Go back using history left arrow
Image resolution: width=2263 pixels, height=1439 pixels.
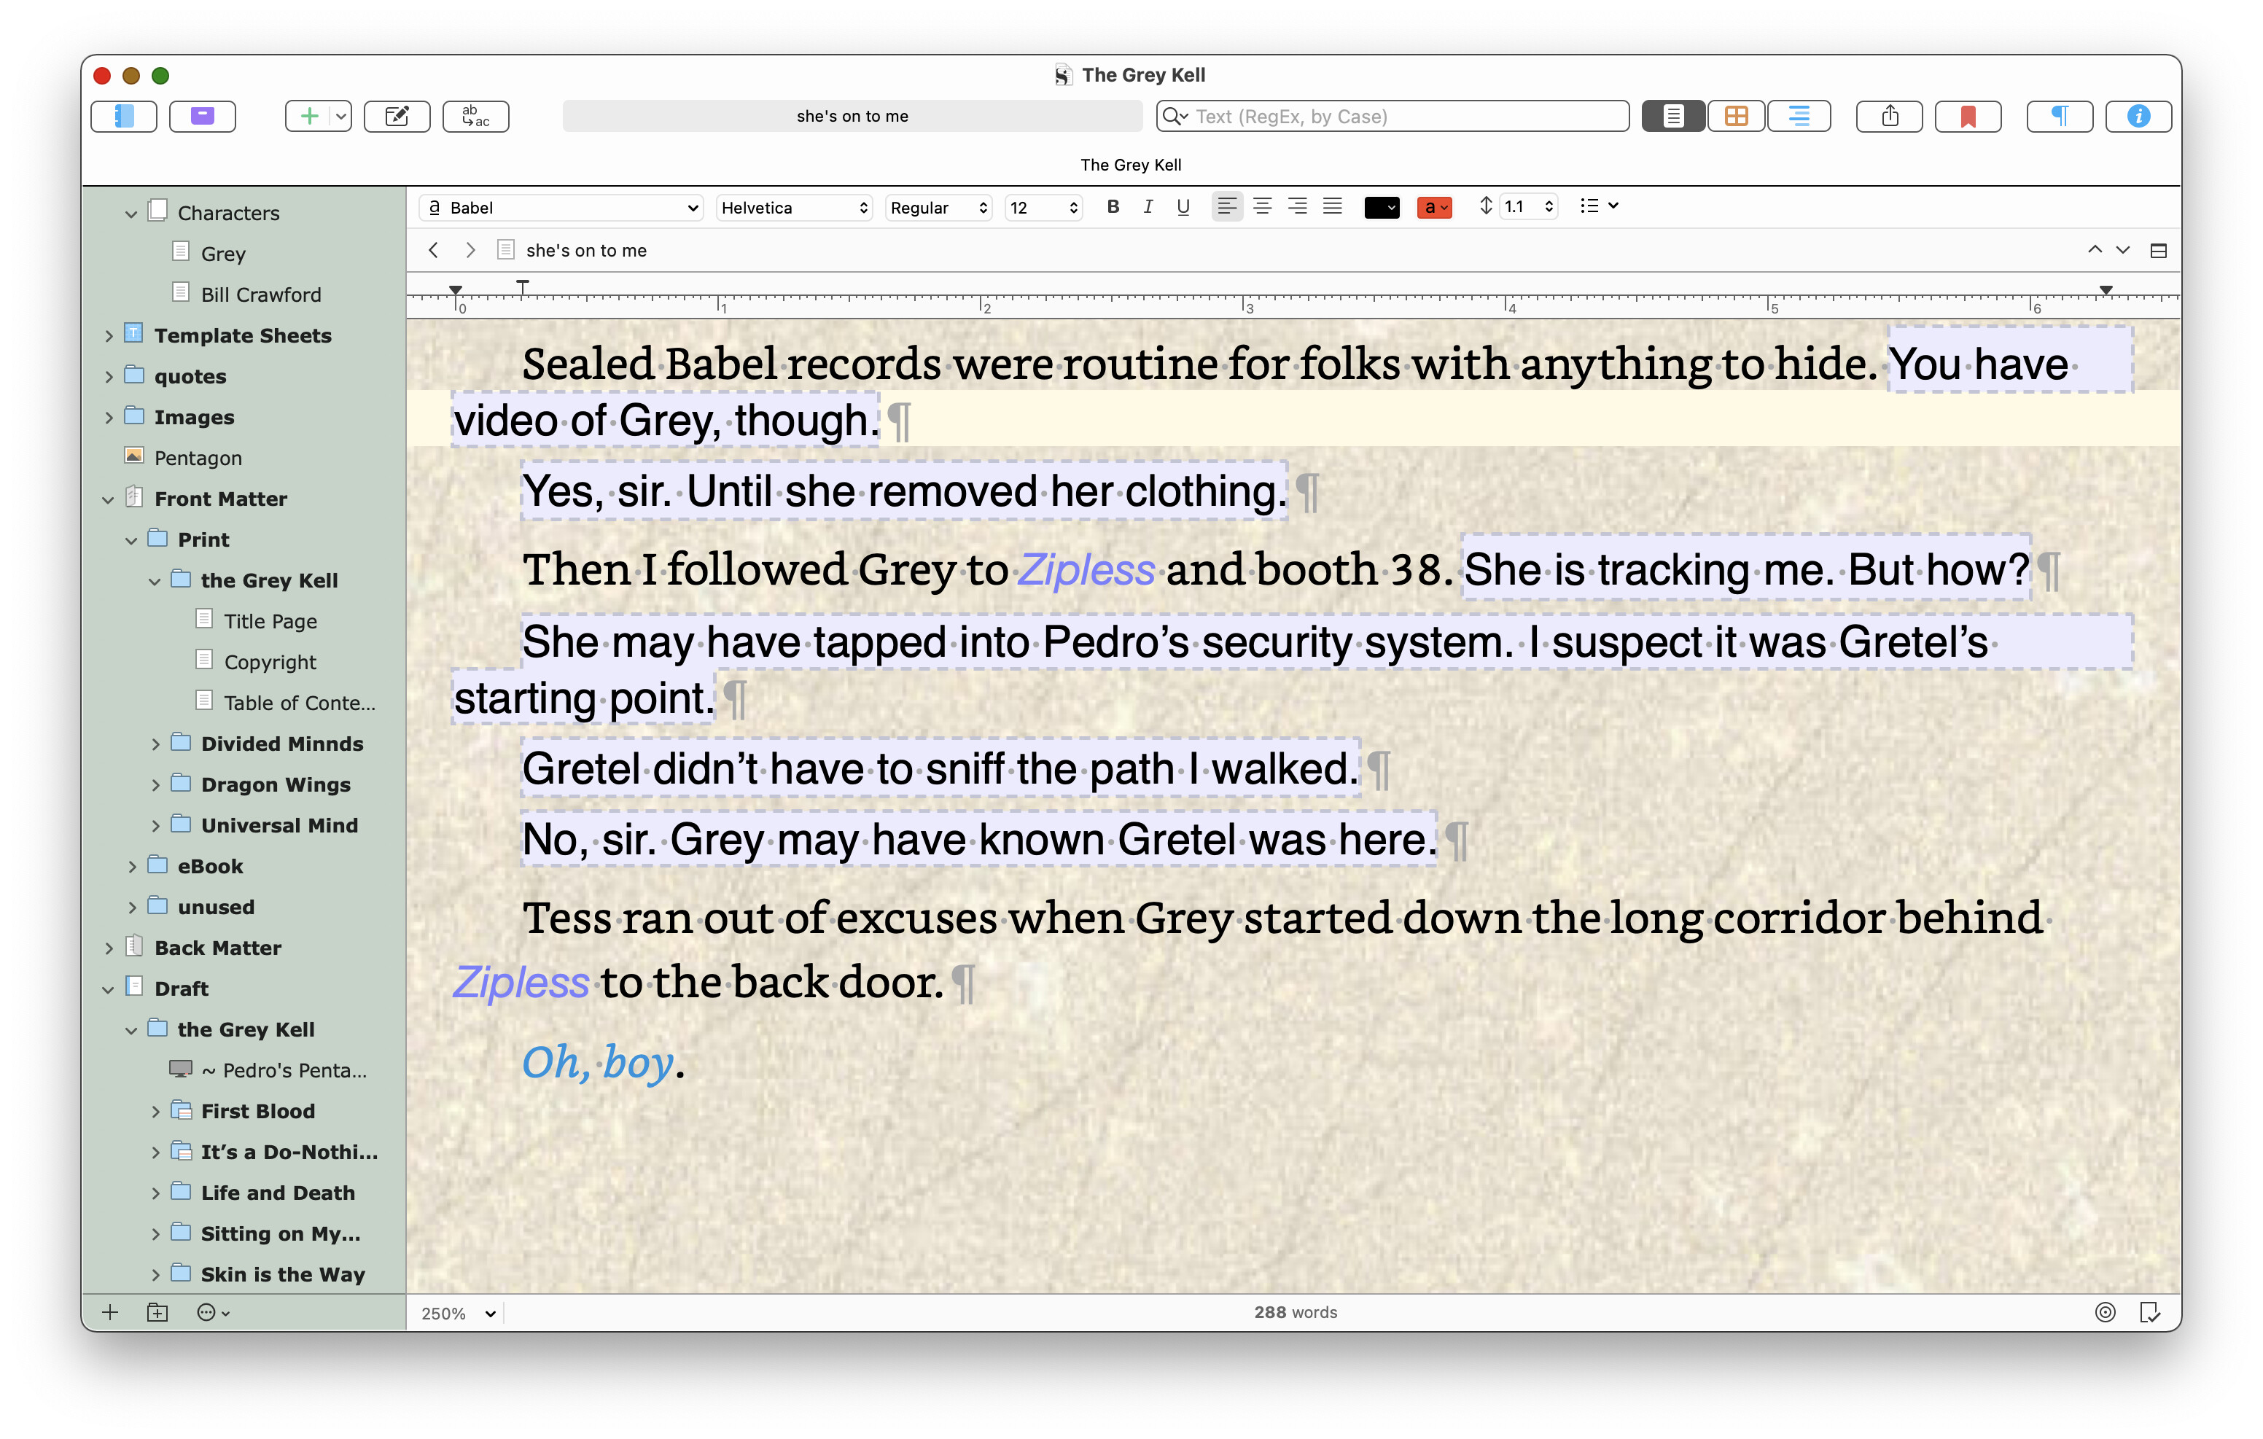tap(433, 250)
